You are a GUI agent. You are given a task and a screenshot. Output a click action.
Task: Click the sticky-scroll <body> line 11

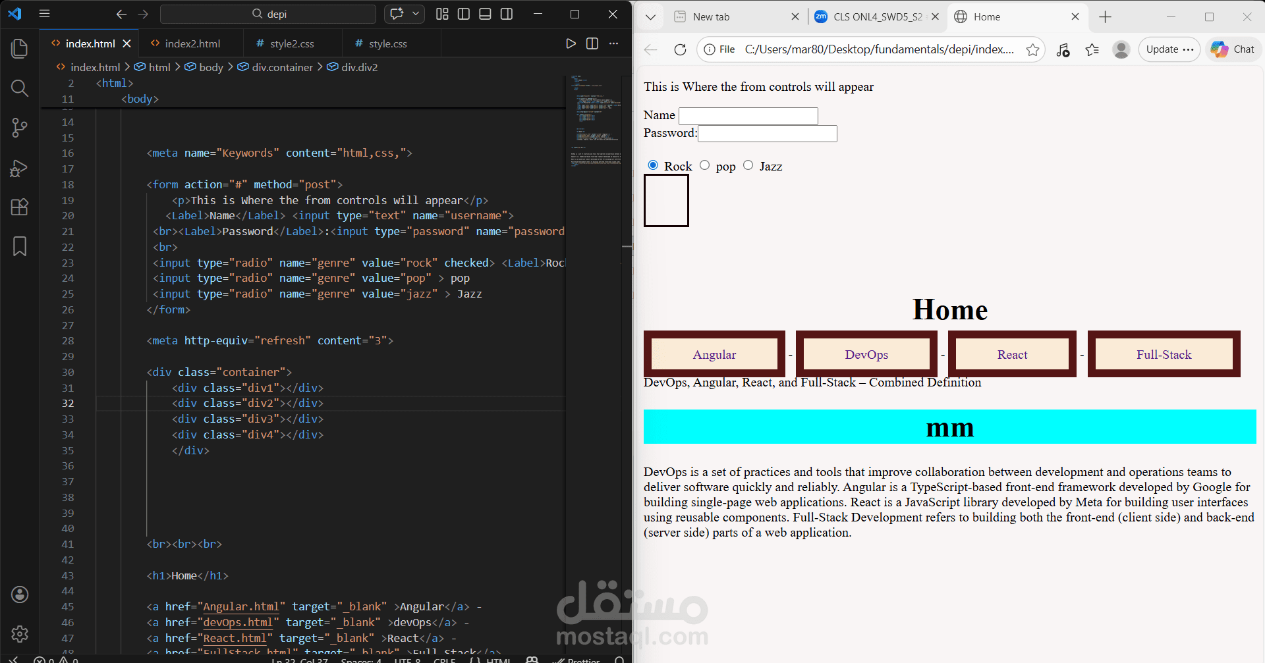tap(140, 99)
